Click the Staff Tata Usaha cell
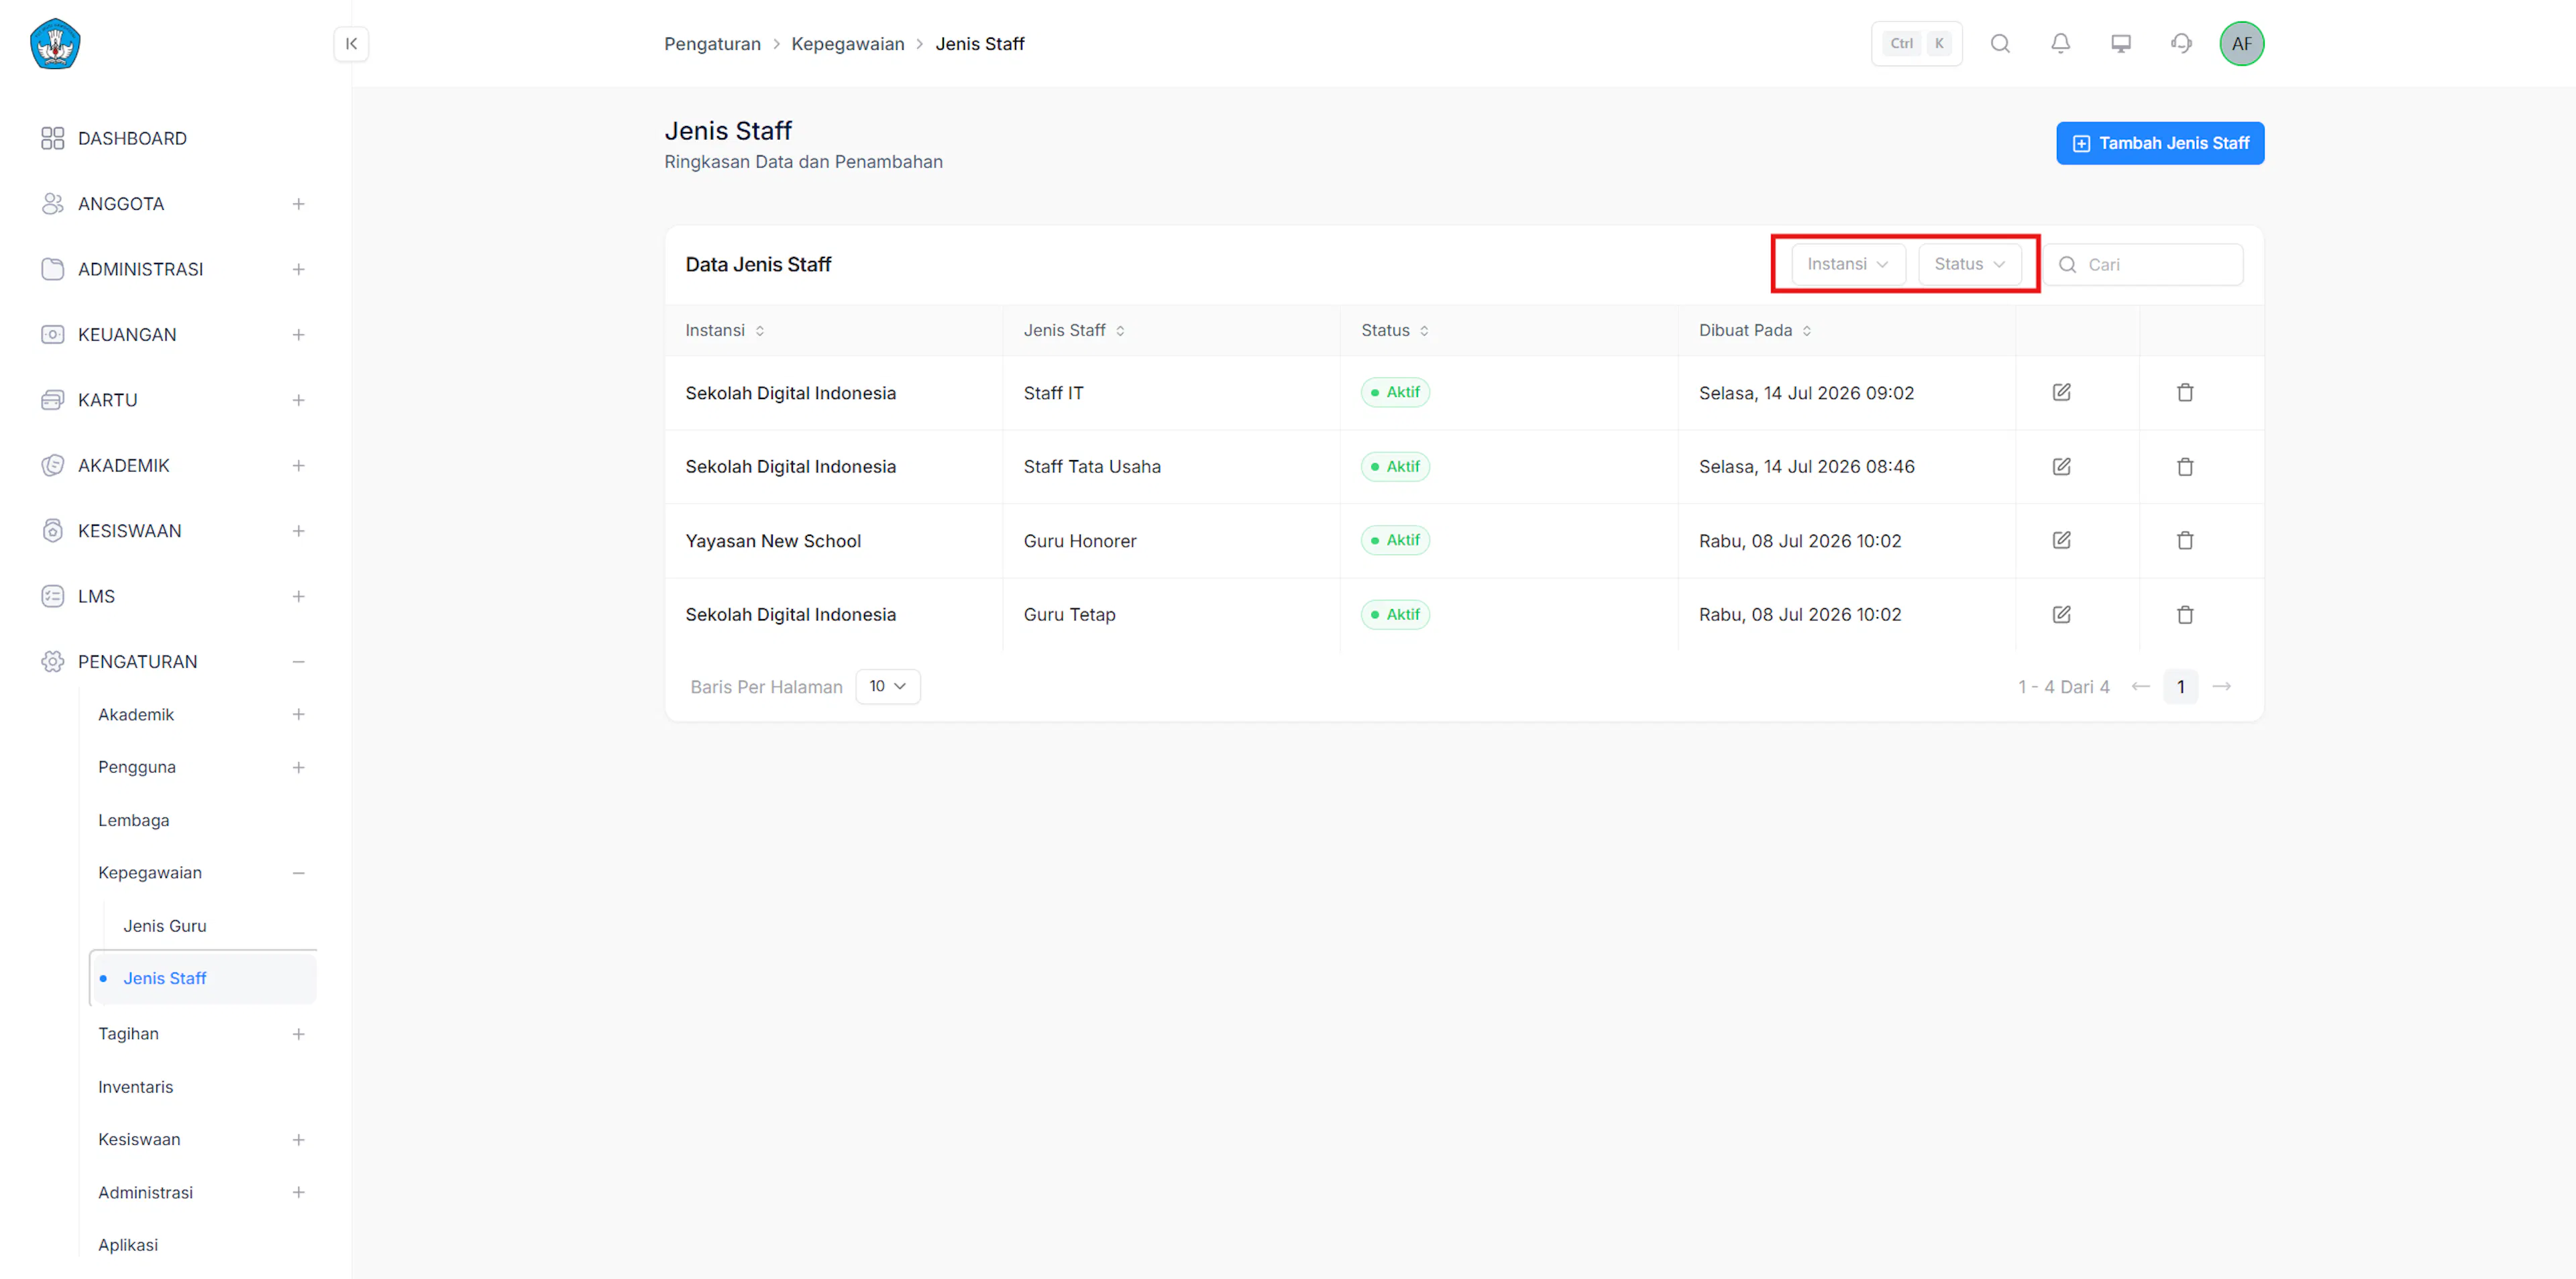The image size is (2576, 1279). [1092, 467]
